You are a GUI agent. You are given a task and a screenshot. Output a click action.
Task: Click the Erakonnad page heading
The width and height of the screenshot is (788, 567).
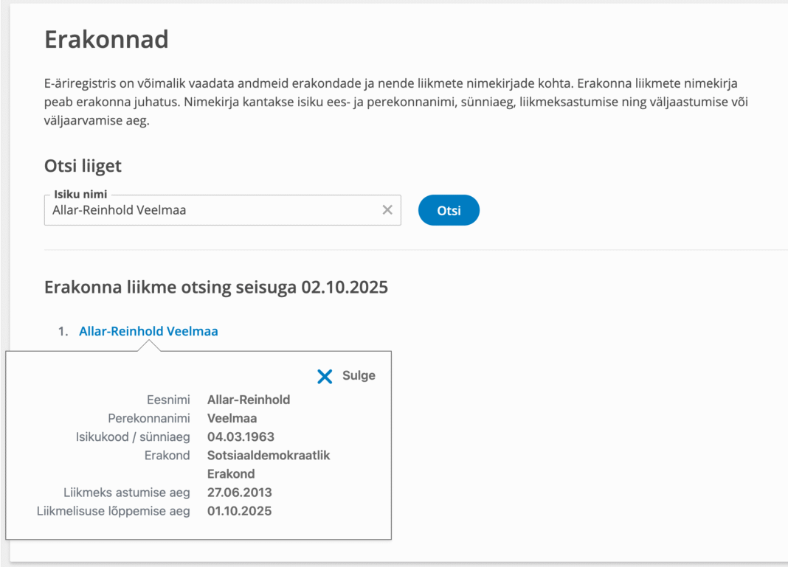[106, 39]
